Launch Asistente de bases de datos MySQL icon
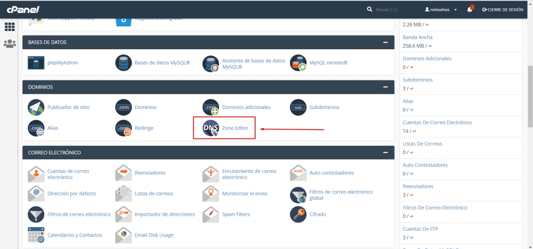 click(211, 64)
